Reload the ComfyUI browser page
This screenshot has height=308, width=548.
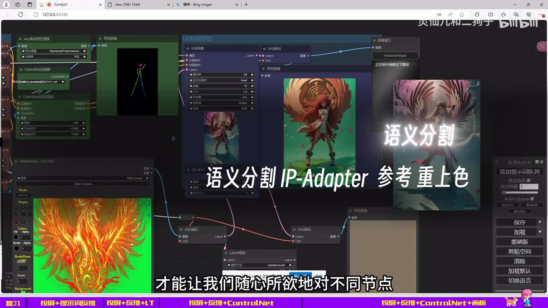20,15
